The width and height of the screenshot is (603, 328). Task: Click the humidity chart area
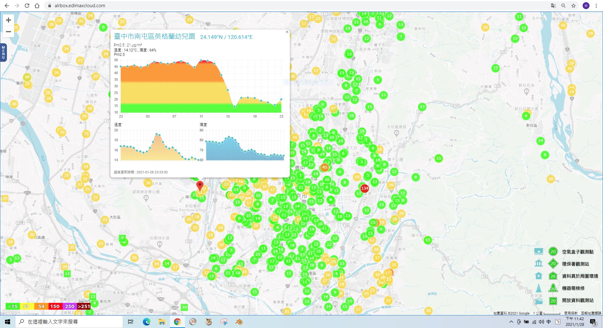[245, 146]
